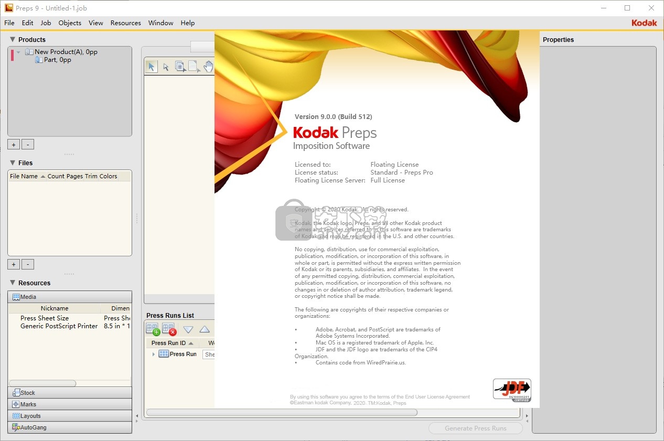Open the Resources menu
Screen dimensions: 664x441
click(x=126, y=23)
